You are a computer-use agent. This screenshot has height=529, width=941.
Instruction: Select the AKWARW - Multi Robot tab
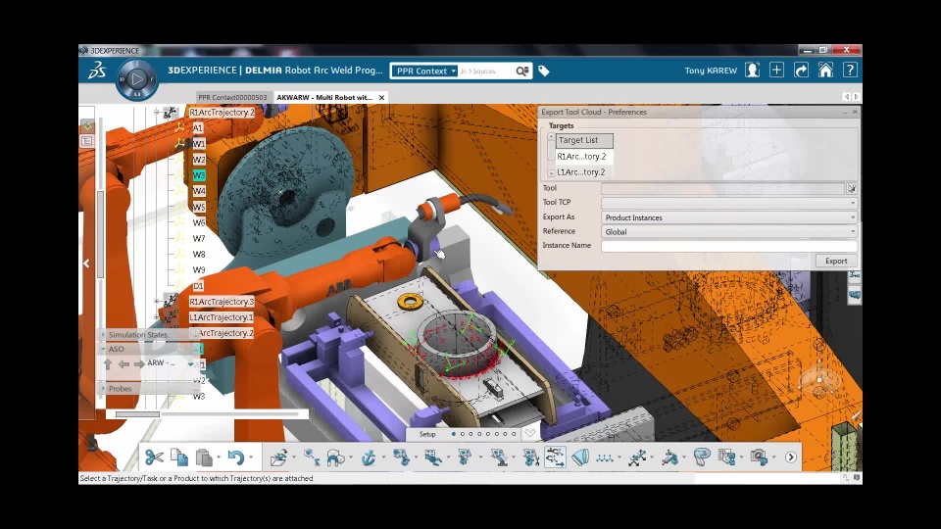324,97
